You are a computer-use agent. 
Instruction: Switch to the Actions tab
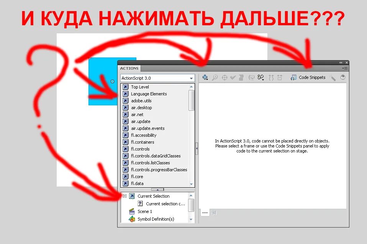pyautogui.click(x=129, y=68)
